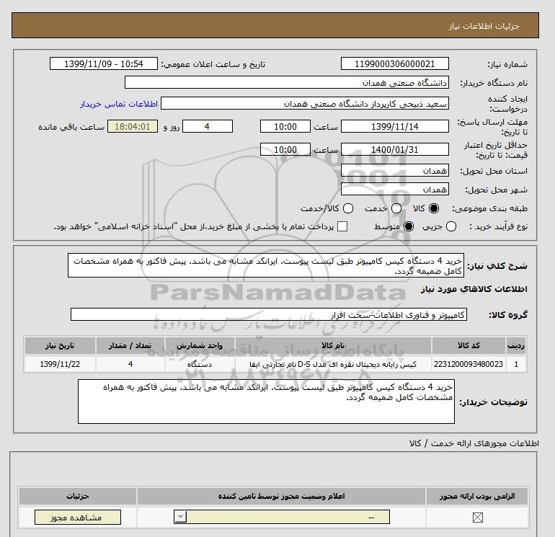Click the واحد شمارش column header

click(200, 345)
